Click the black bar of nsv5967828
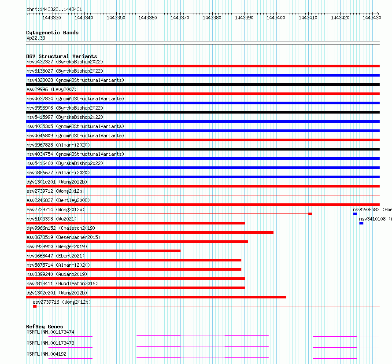 (x=203, y=149)
